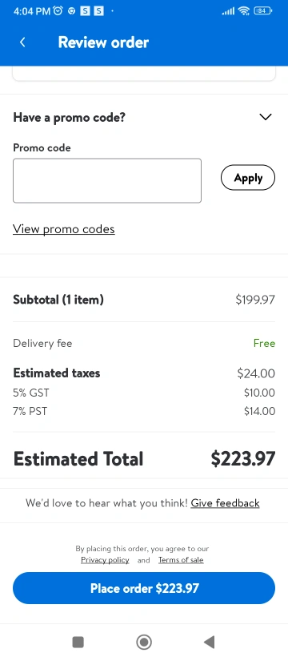
Task: Select the Have a promo code? heading
Action: point(70,117)
